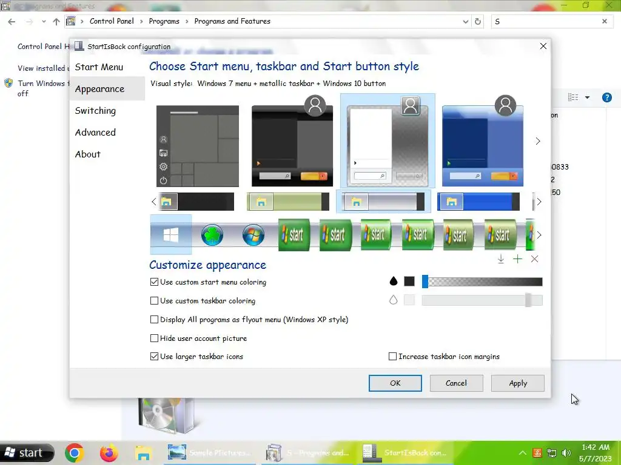Screen dimensions: 621x465
Task: Expand the address bar history dropdown
Action: [x=466, y=21]
